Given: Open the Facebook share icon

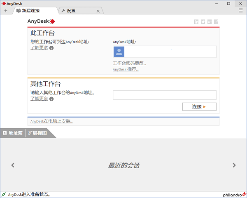Looking at the screenshot, I should tap(216, 22).
